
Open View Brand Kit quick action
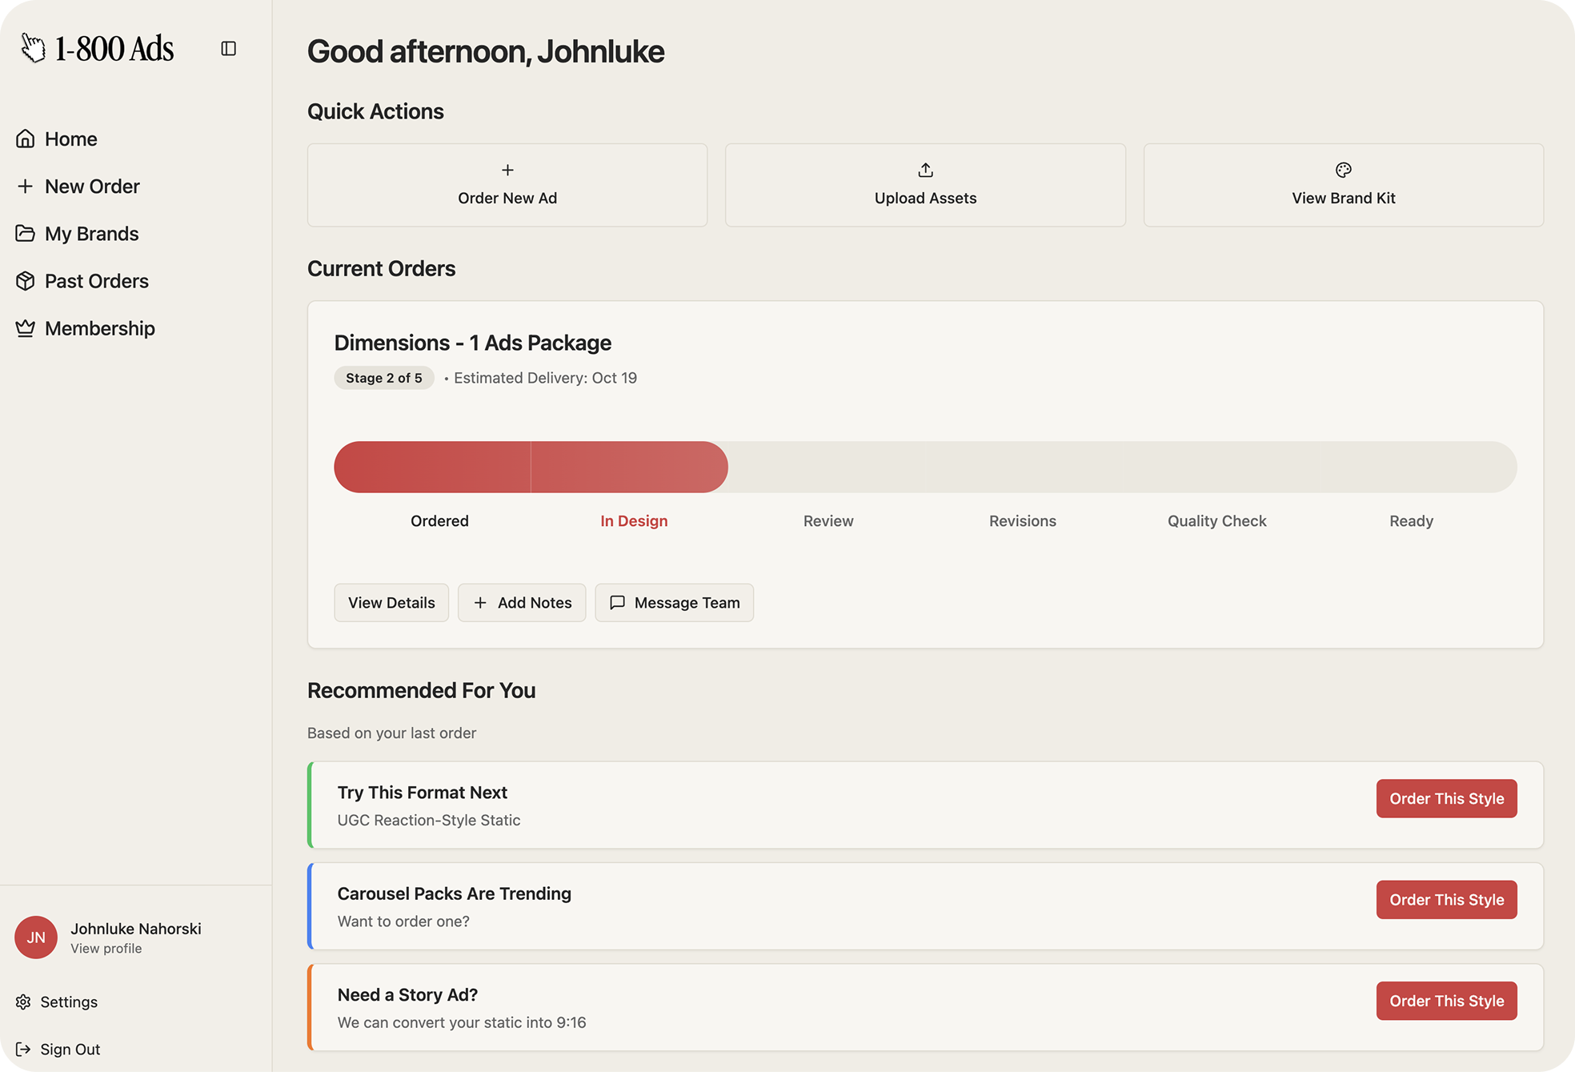tap(1343, 185)
